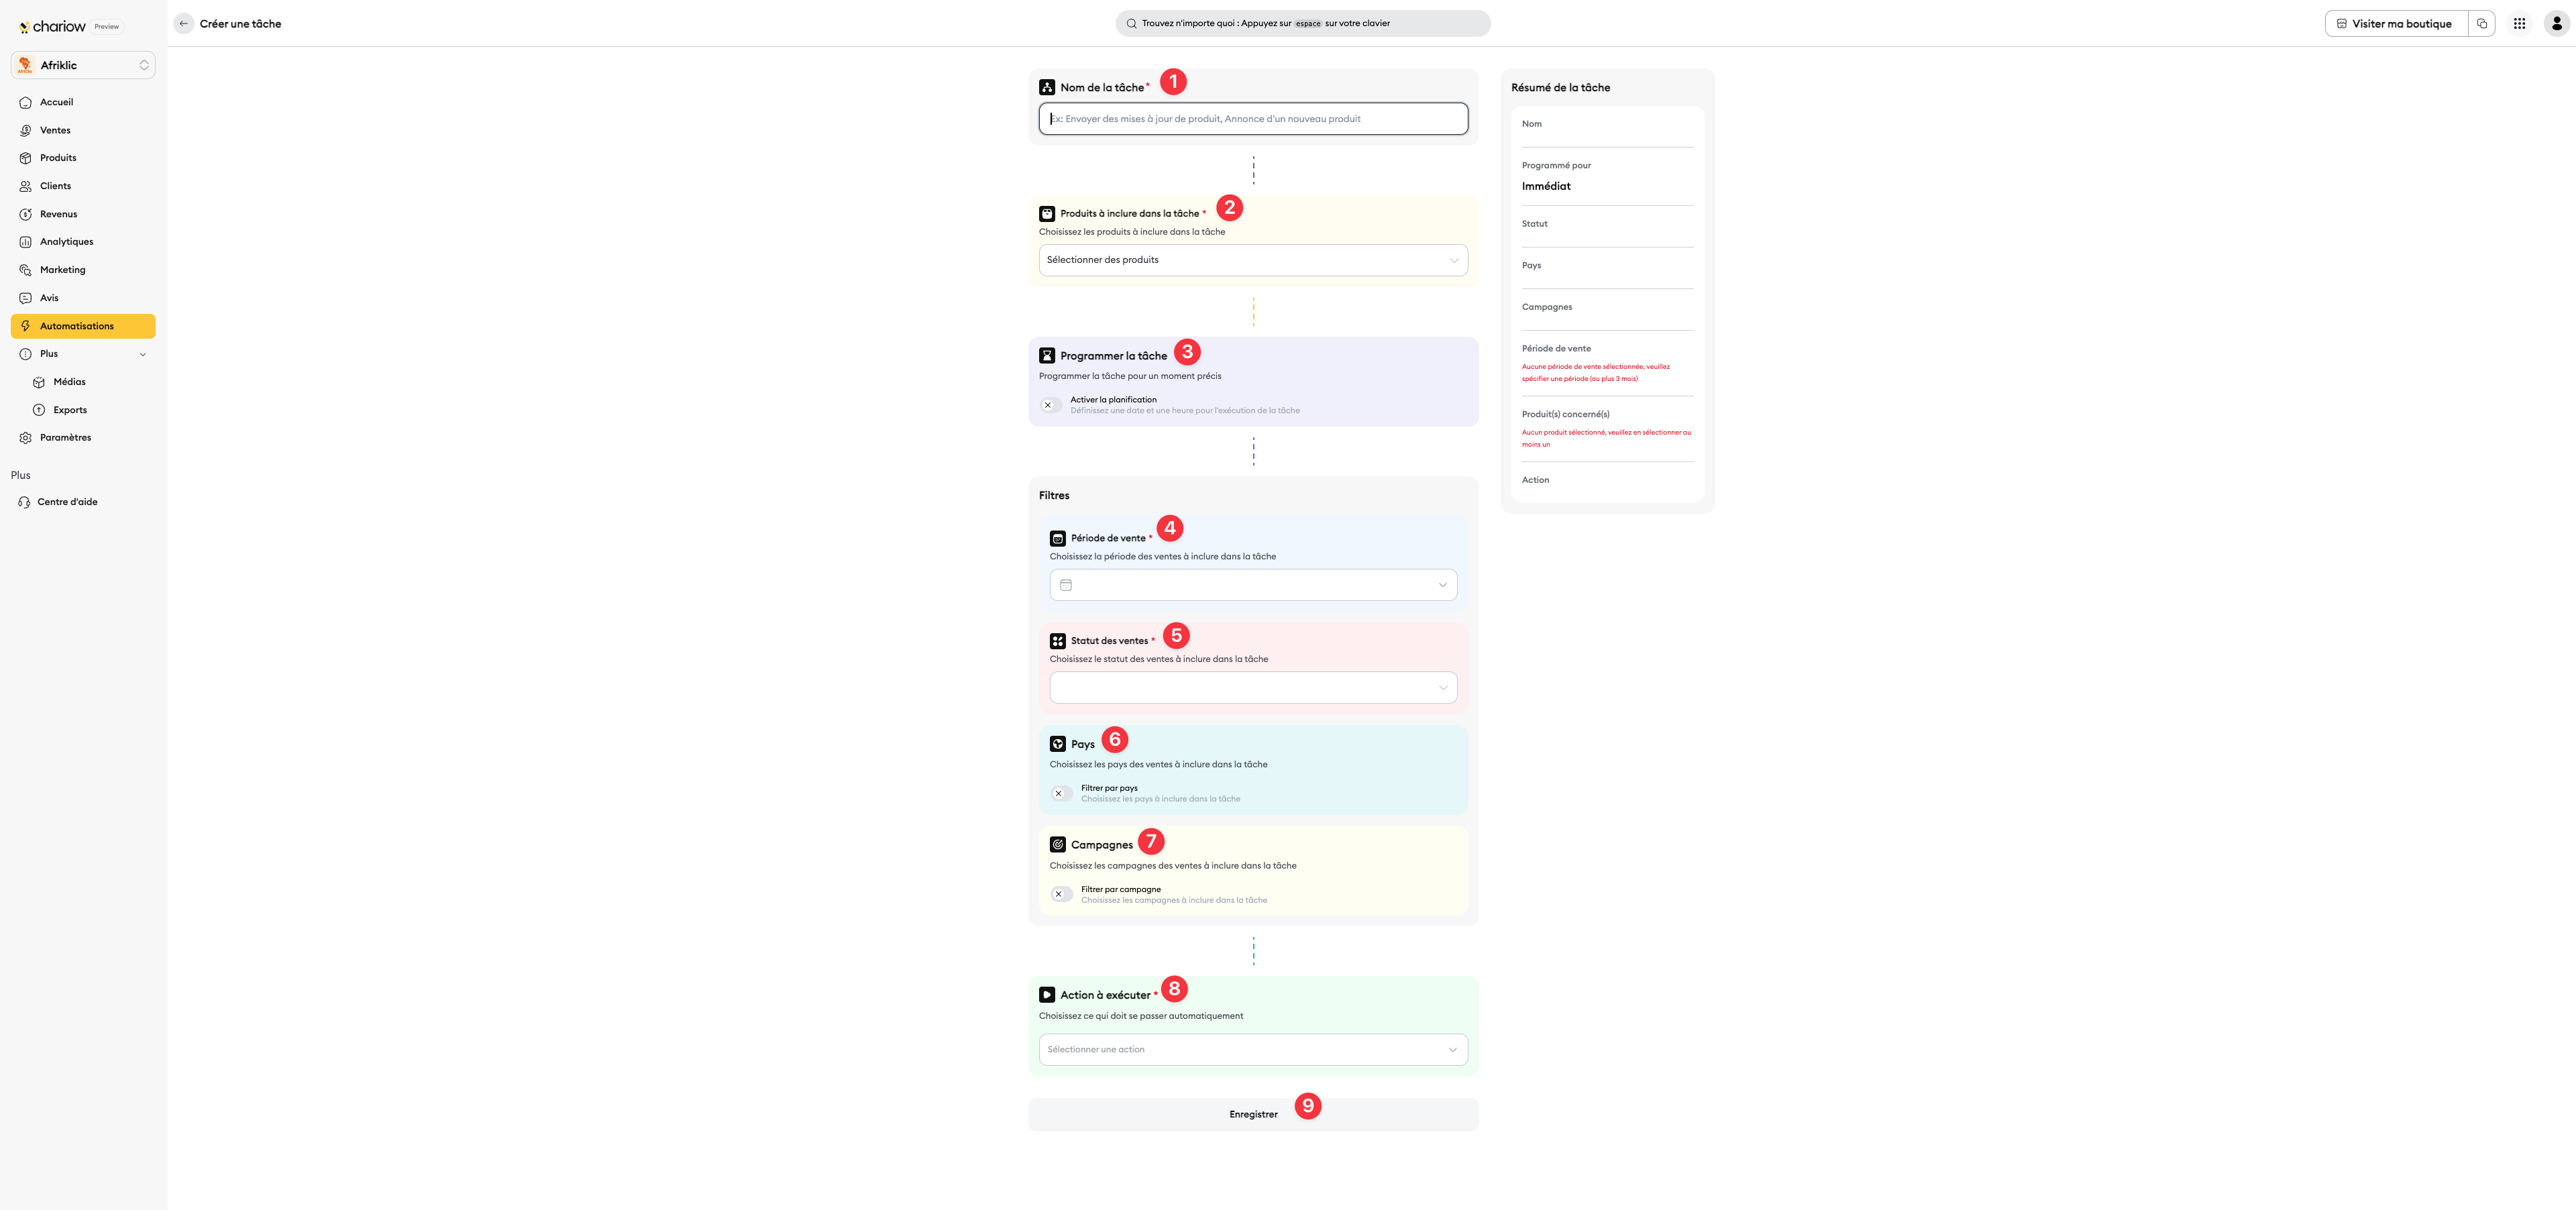This screenshot has height=1210, width=2576.
Task: Open the apps grid icon
Action: pyautogui.click(x=2519, y=24)
